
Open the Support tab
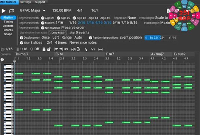pyautogui.click(x=40, y=2)
